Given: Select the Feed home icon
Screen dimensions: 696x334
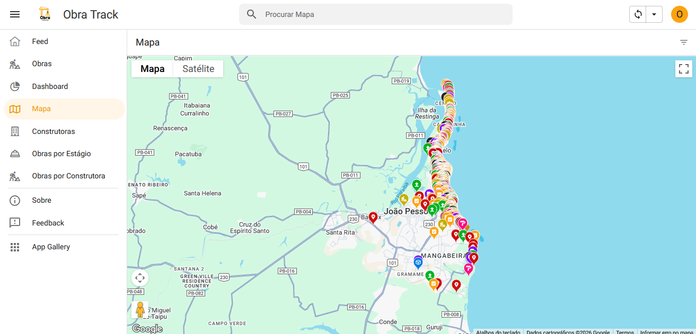Looking at the screenshot, I should tap(15, 41).
